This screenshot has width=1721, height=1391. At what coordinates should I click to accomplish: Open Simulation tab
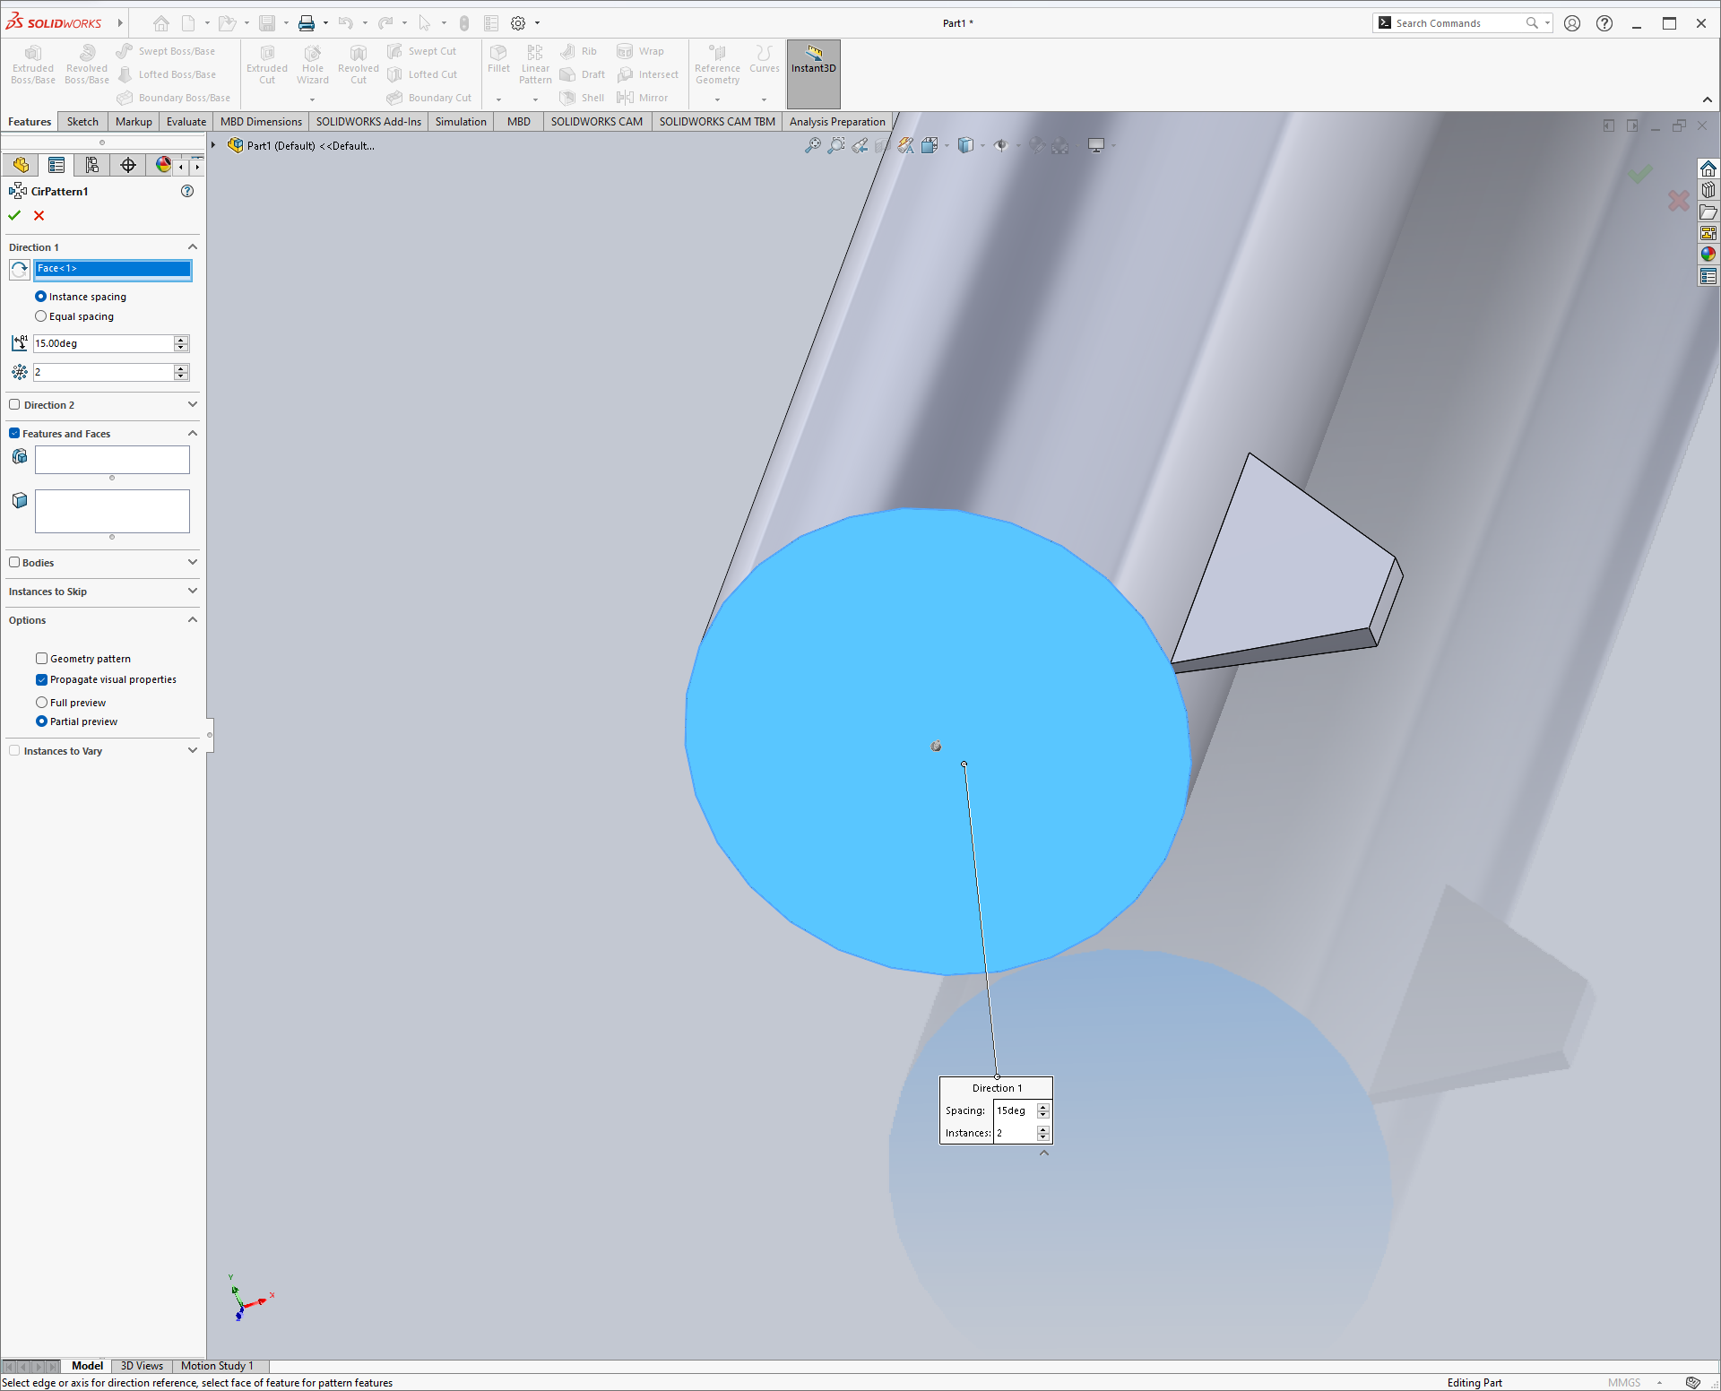461,122
